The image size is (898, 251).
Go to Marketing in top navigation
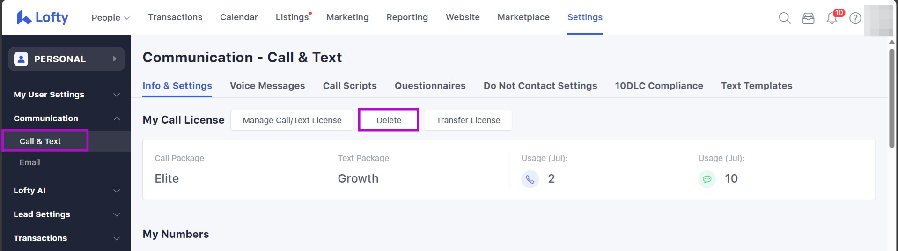pyautogui.click(x=347, y=17)
